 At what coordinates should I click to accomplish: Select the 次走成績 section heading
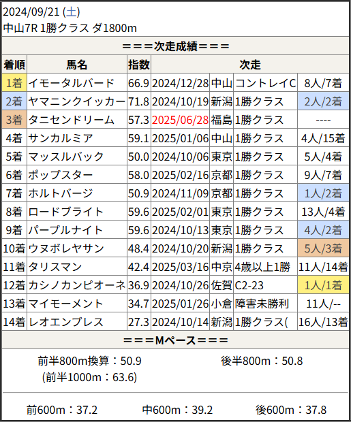[176, 46]
